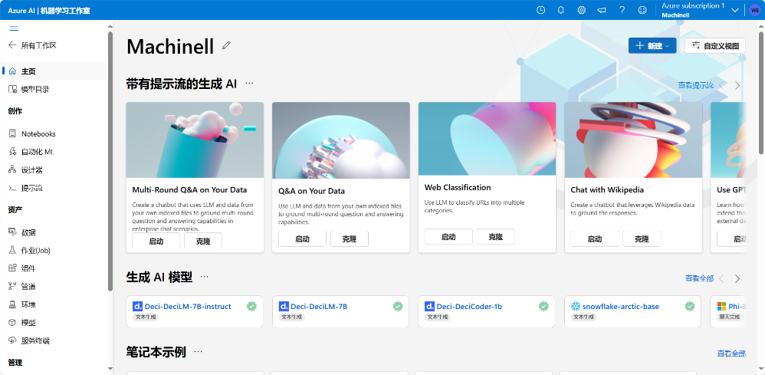Viewport: 765px width, 375px height.
Task: Click Deci-DeciLM-7B-instruct verified badge
Action: (x=251, y=306)
